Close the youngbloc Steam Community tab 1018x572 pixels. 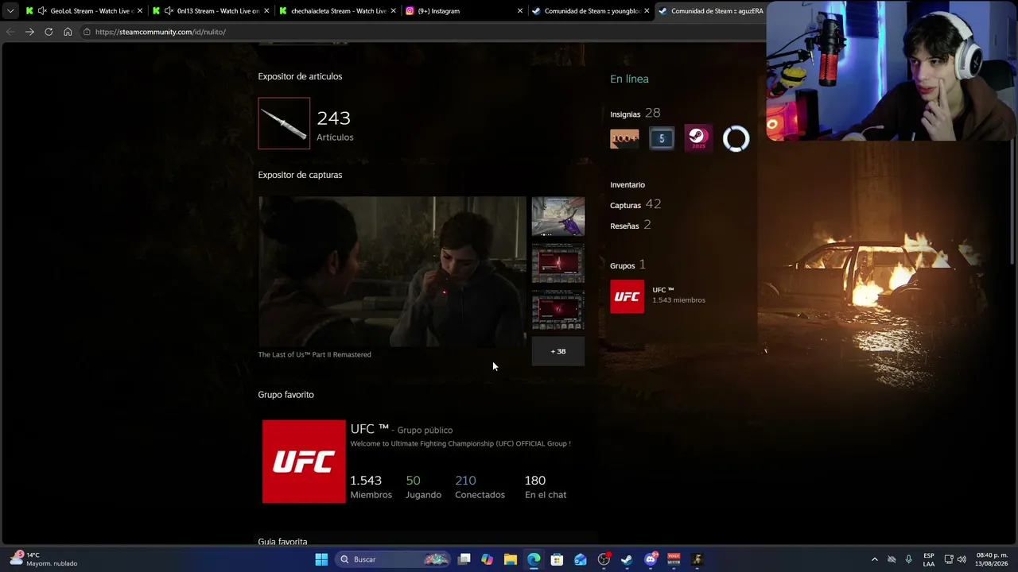click(x=646, y=11)
